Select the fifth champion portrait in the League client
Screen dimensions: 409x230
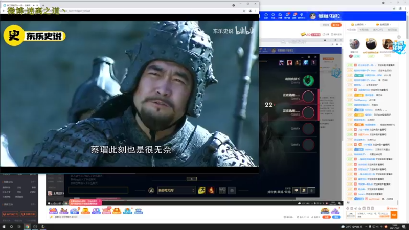tap(313, 62)
